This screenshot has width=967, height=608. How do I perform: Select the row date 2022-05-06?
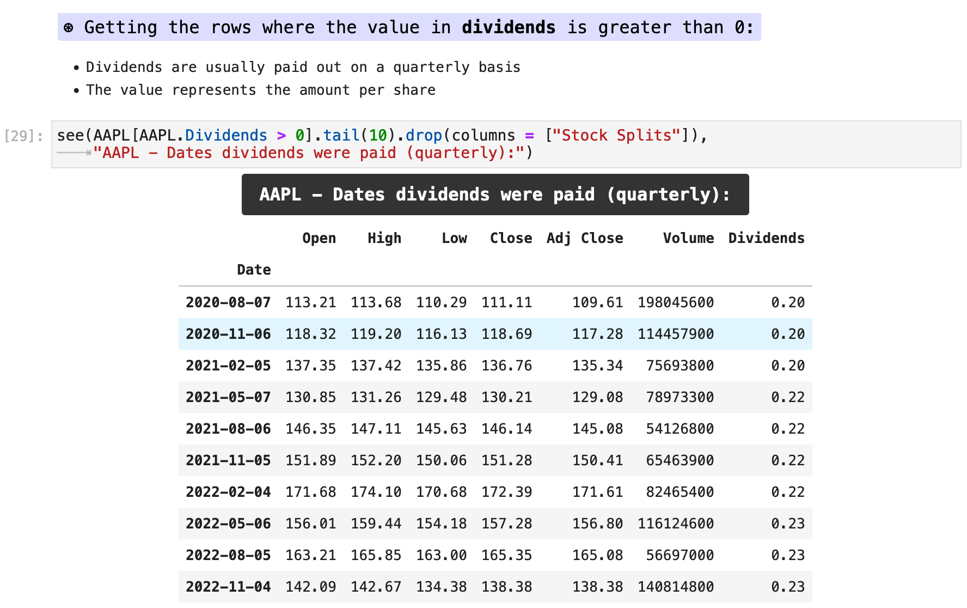pos(228,524)
